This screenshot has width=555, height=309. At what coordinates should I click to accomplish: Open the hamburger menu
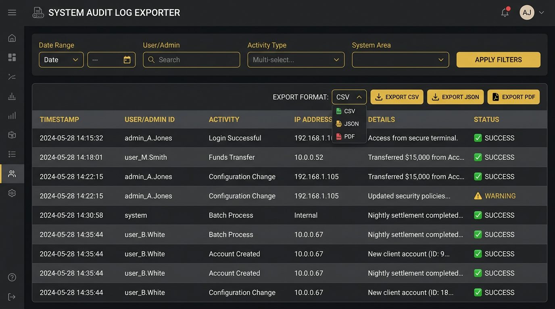pyautogui.click(x=12, y=12)
